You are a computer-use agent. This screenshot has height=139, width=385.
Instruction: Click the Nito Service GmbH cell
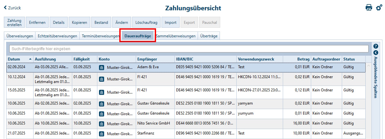point(155,124)
